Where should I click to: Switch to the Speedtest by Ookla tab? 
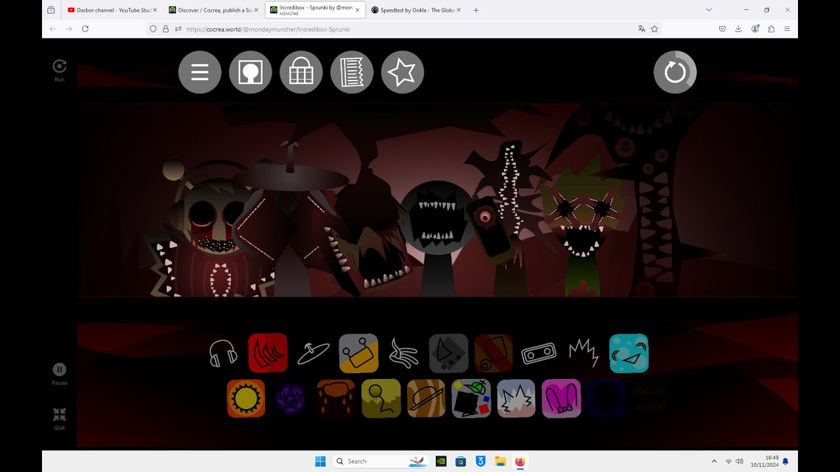(x=415, y=10)
